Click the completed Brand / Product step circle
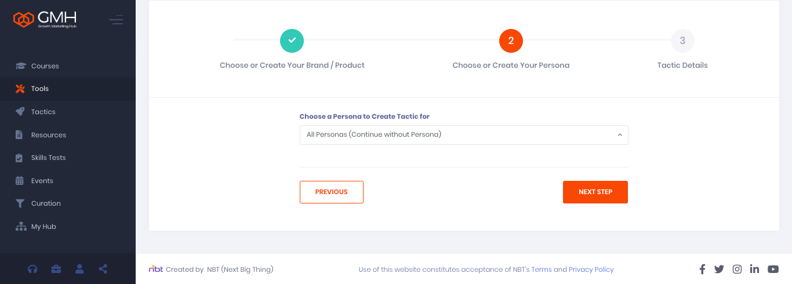792x284 pixels. click(292, 41)
